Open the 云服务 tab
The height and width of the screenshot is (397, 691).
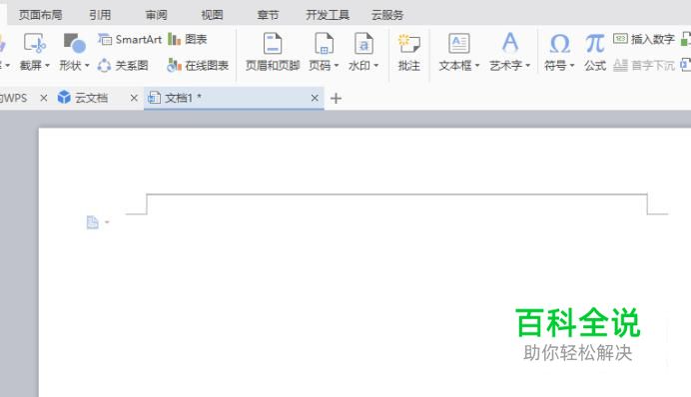tap(387, 15)
